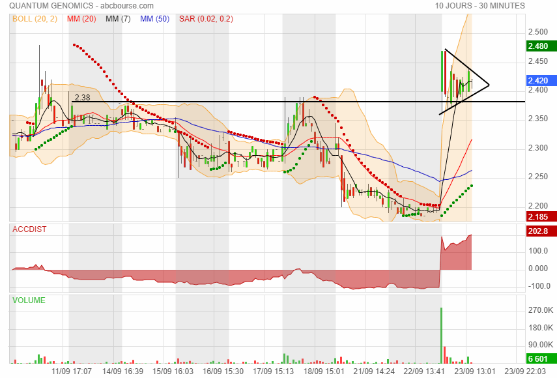Click the 11/09 17:07 time axis label
This screenshot has height=378, width=557.
(72, 371)
